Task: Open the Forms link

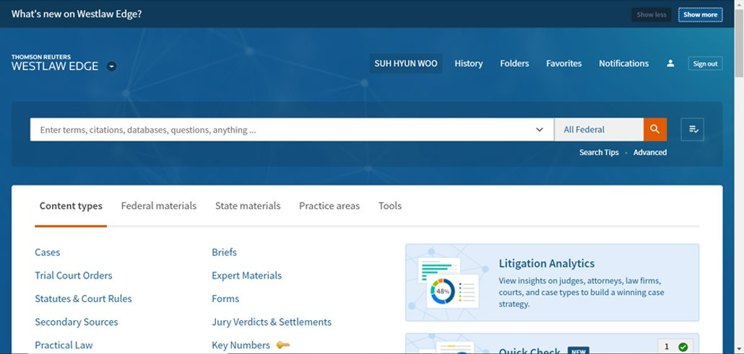Action: (x=225, y=298)
